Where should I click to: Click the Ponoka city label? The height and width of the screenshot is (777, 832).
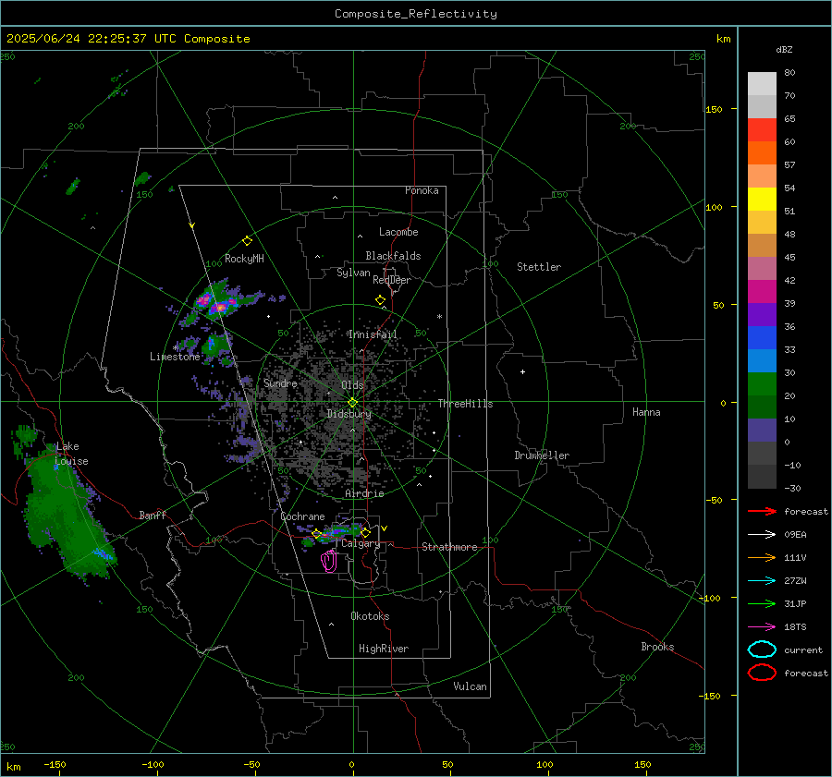(422, 190)
